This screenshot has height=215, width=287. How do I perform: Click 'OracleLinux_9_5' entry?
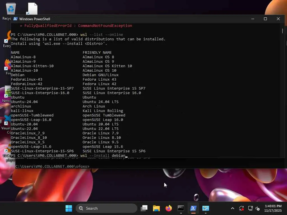[x=28, y=142]
